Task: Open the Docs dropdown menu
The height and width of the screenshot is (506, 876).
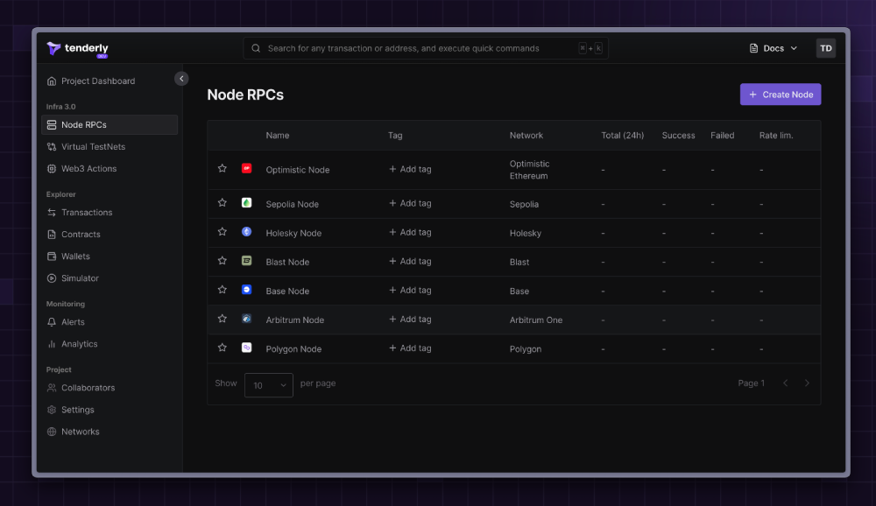Action: 772,48
